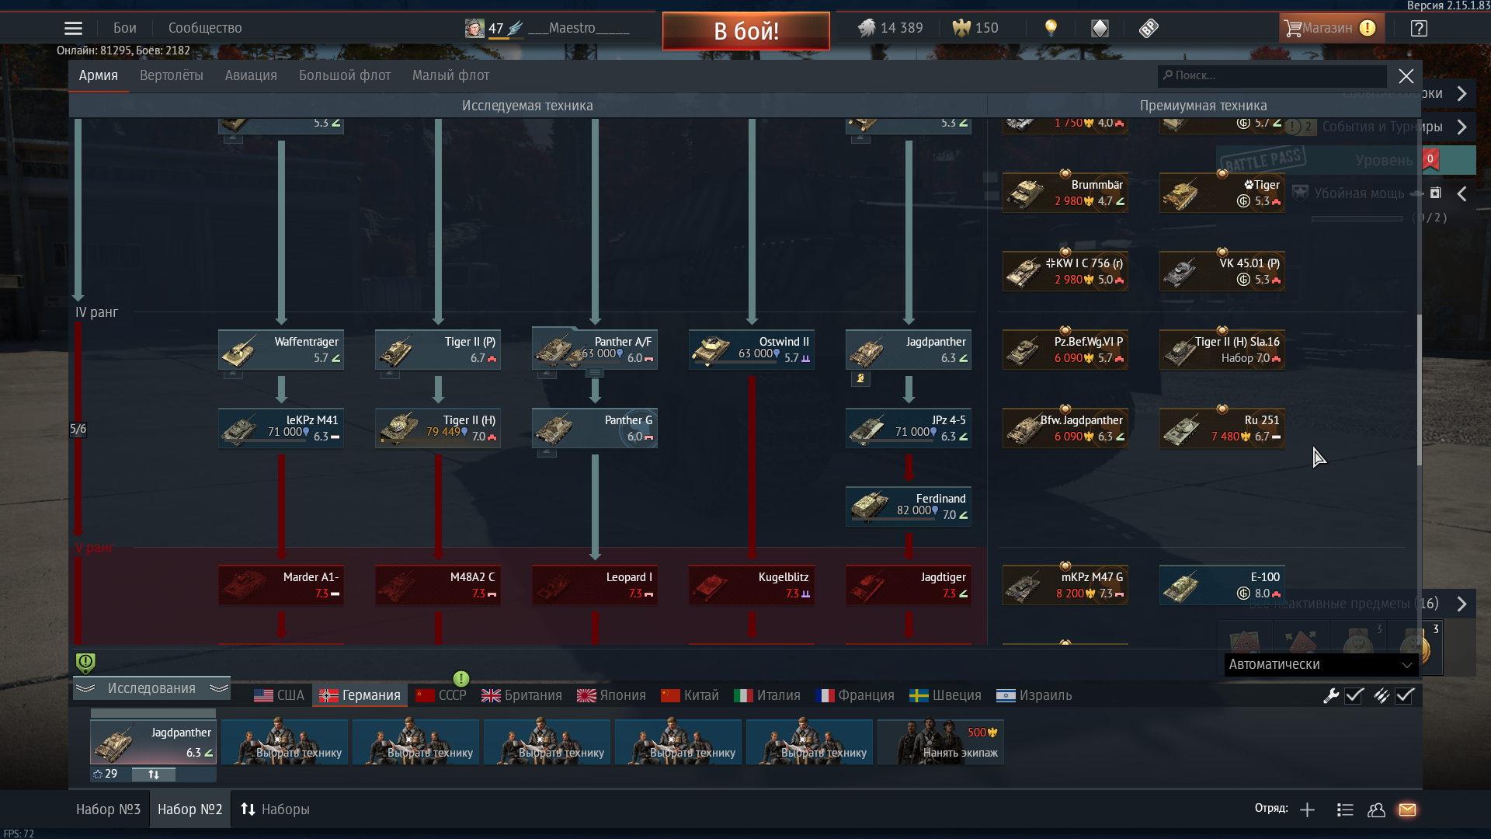Screen dimensions: 1491x839
Task: Expand the Все неактивные предметы arrow
Action: 1462,604
